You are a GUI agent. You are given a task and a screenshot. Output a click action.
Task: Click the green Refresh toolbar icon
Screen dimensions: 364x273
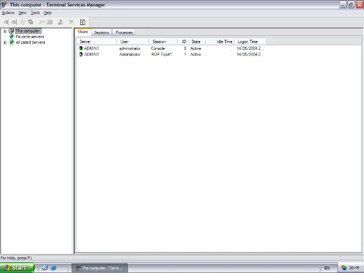[82, 22]
